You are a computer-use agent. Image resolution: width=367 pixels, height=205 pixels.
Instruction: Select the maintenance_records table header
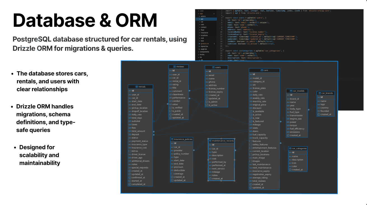pyautogui.click(x=221, y=141)
